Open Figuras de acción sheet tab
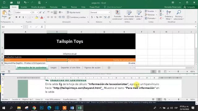The width and height of the screenshot is (198, 111). pyautogui.click(x=93, y=68)
